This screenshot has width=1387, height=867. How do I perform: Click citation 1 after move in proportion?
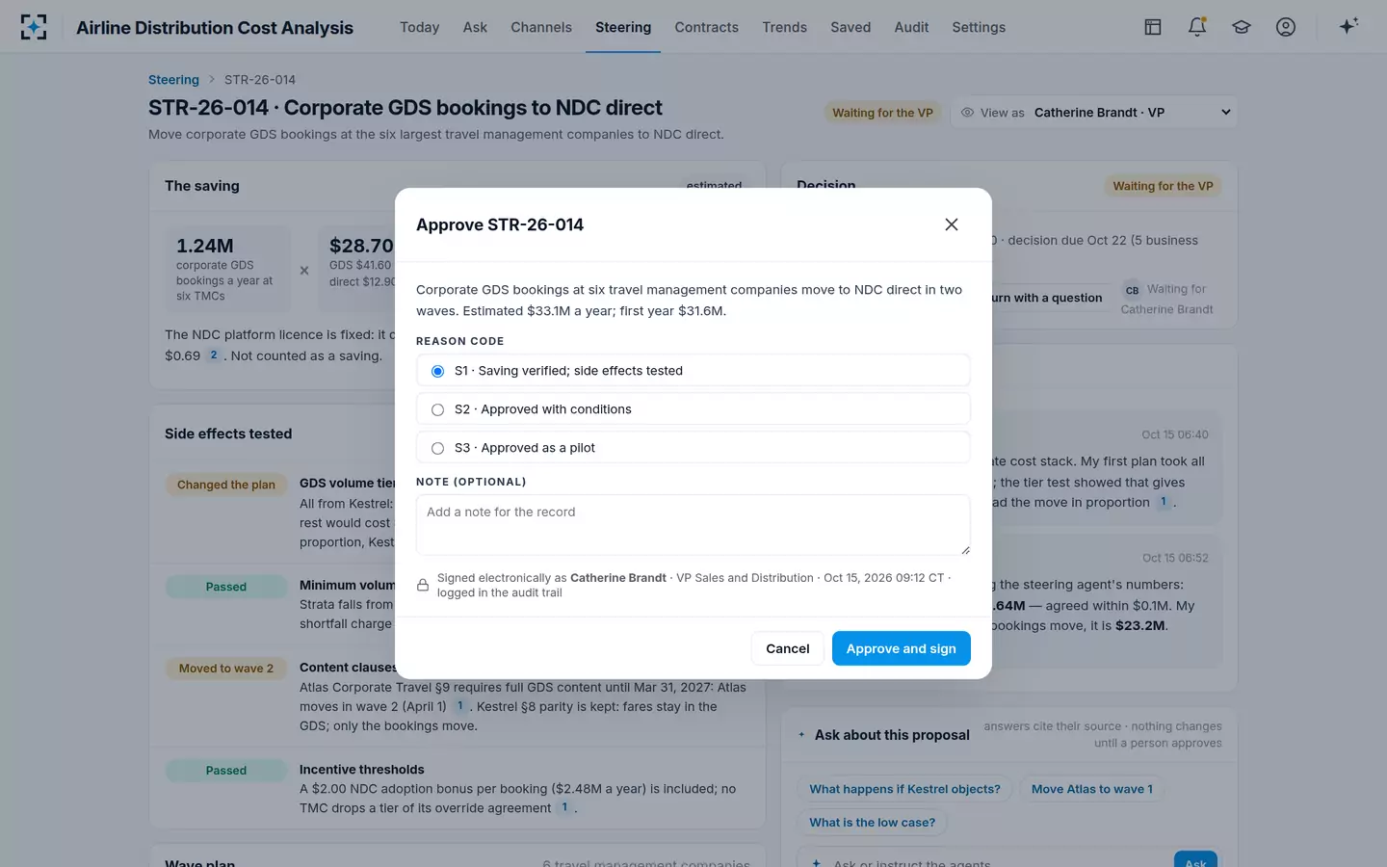(1164, 502)
